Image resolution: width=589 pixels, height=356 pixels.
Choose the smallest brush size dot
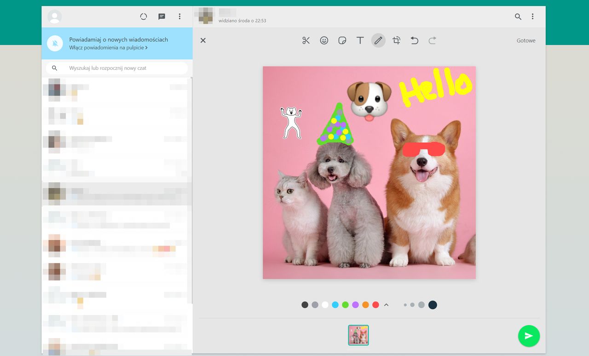click(x=405, y=305)
